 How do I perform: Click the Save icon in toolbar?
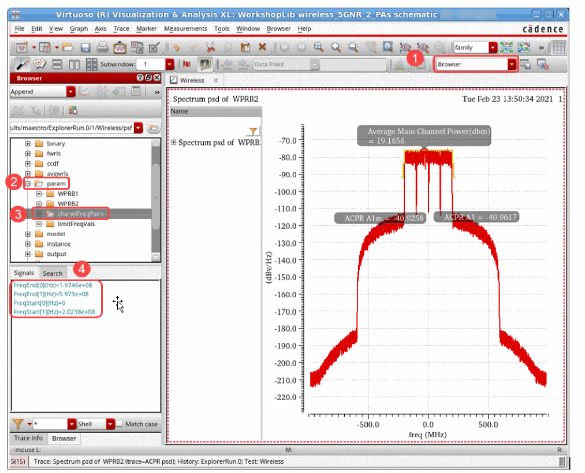85,47
